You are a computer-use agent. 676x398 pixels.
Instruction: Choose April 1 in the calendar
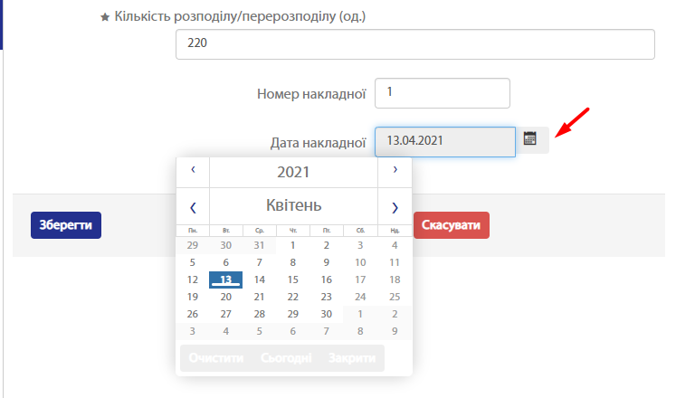(x=293, y=245)
